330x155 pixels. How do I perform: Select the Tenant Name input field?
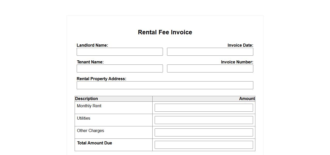click(120, 68)
